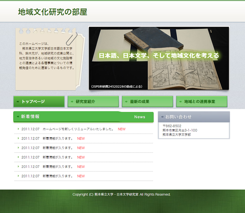Open the 地域との連携事業 page
This screenshot has height=213, width=245.
(x=202, y=102)
